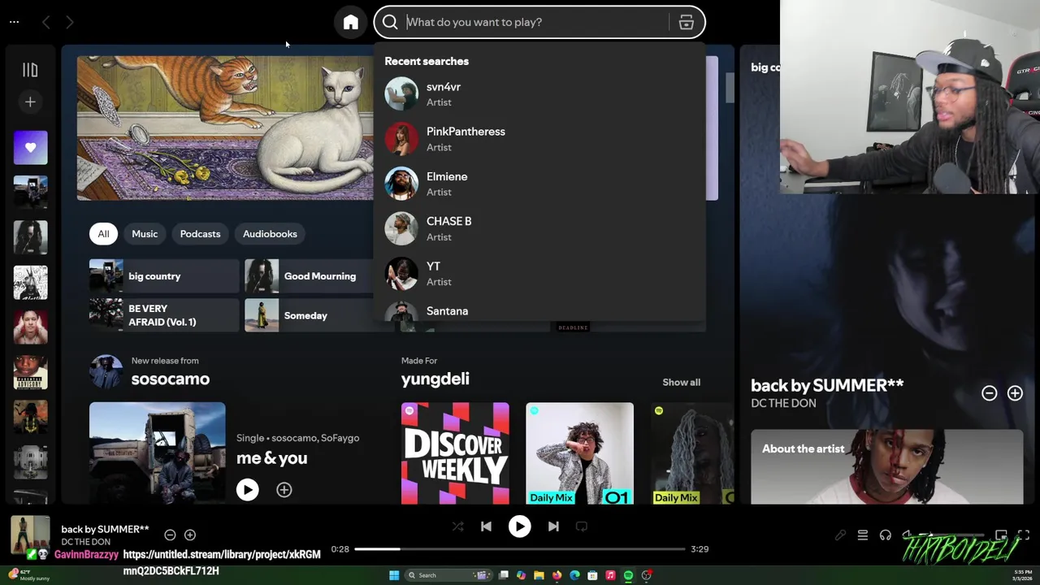
Task: Open Spotify from the Windows taskbar
Action: (x=628, y=575)
